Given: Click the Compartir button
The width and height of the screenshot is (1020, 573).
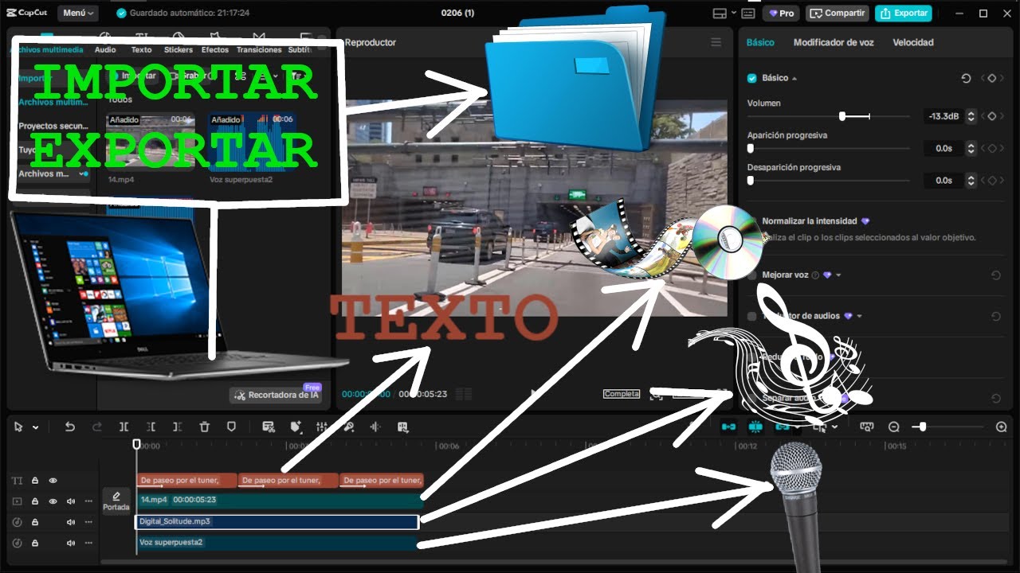Looking at the screenshot, I should pos(837,13).
